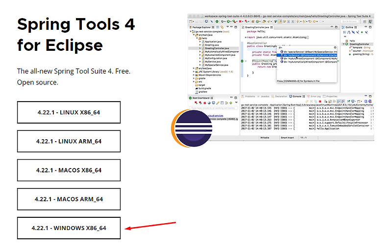
Task: Select MySpecialService.java in Package Explorer tree
Action: 216,65
